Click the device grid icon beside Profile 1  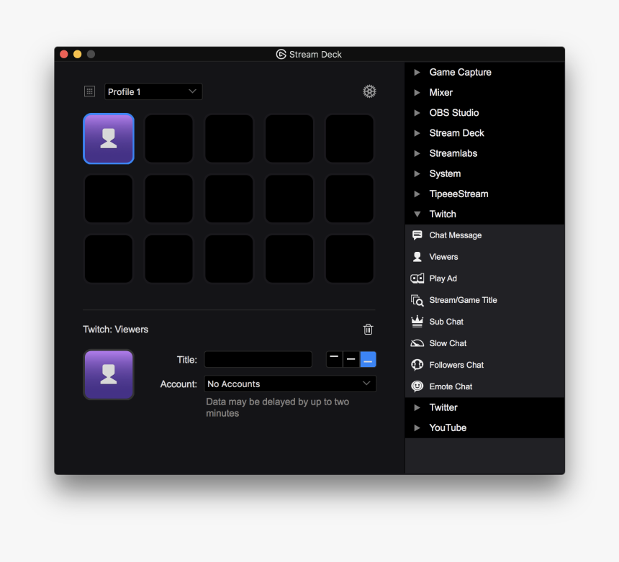[x=90, y=91]
